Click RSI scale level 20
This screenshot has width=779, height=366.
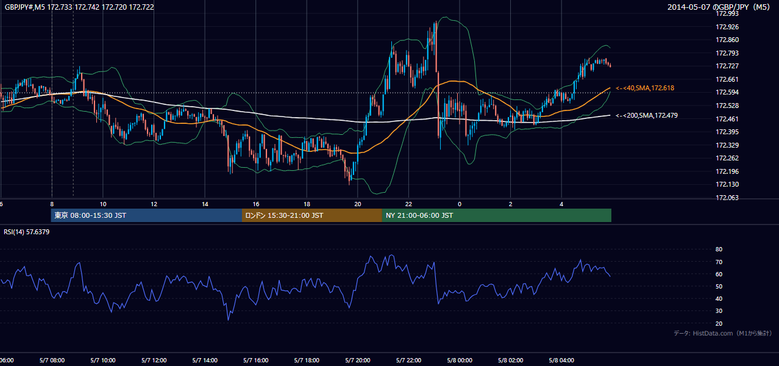coord(719,323)
